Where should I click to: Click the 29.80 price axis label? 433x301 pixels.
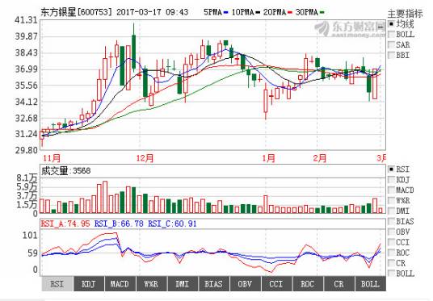click(26, 150)
